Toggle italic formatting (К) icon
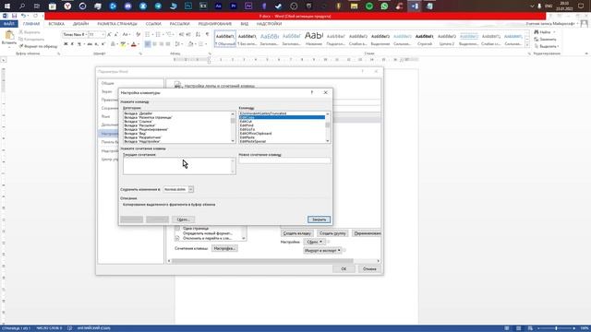Viewport: 591px width, 332px height. 72,44
